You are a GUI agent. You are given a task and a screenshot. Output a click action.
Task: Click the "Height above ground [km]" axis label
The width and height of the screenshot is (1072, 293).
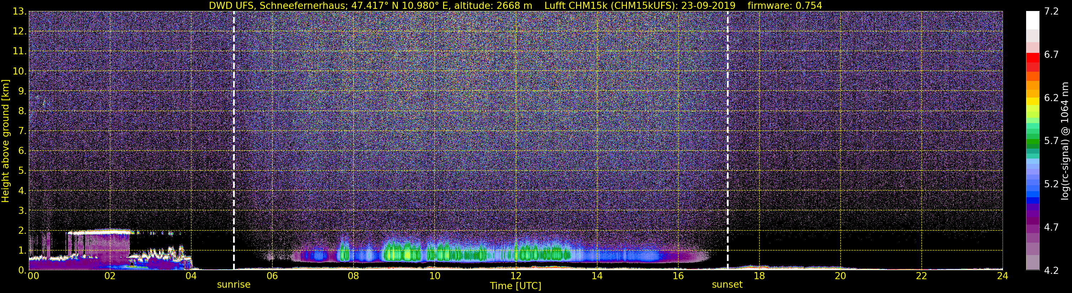tap(5, 141)
